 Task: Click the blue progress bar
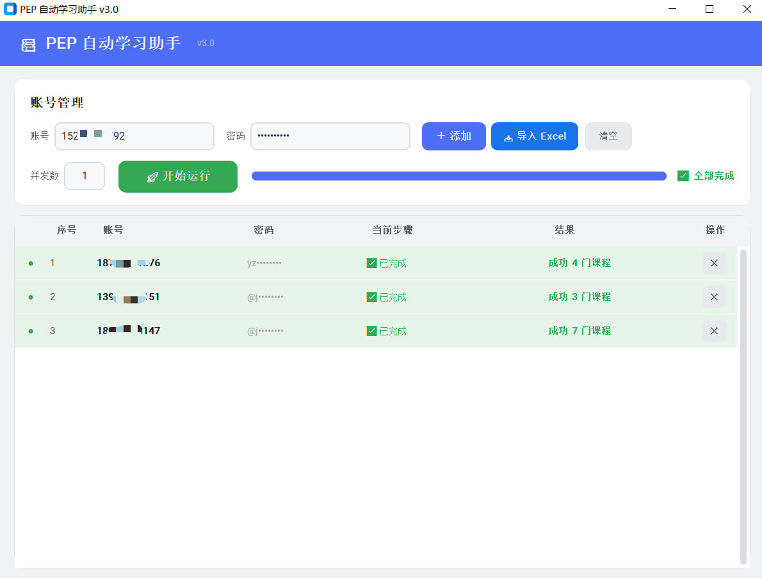click(458, 176)
